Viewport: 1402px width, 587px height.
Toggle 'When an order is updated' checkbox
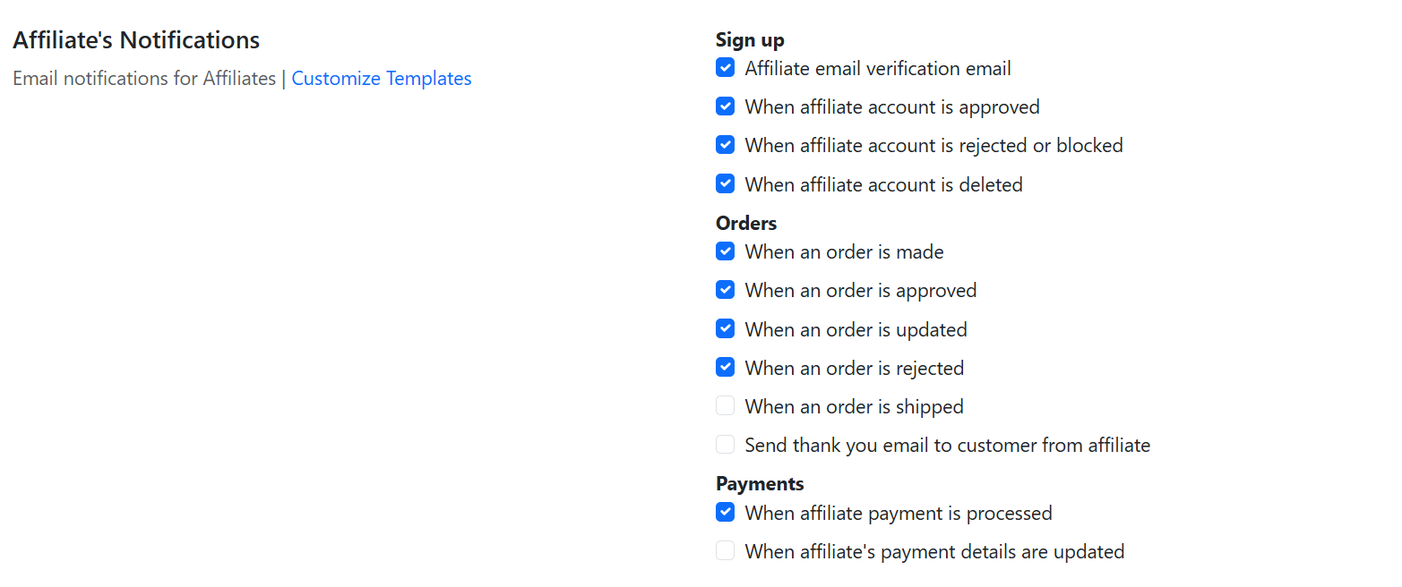(x=725, y=329)
